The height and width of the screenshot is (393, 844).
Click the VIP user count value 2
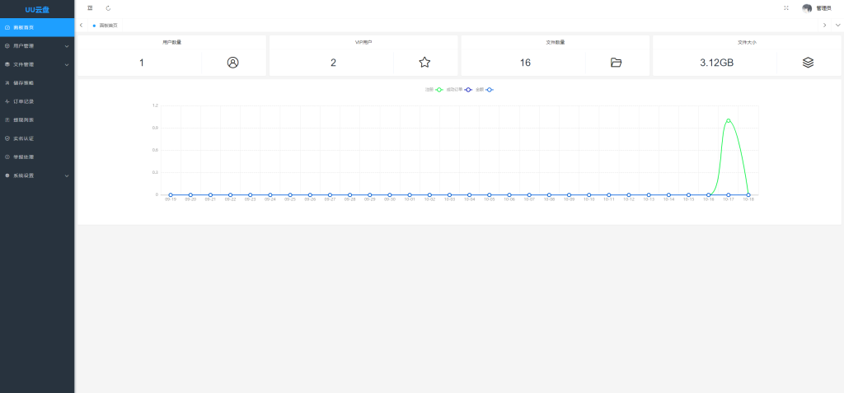point(333,63)
